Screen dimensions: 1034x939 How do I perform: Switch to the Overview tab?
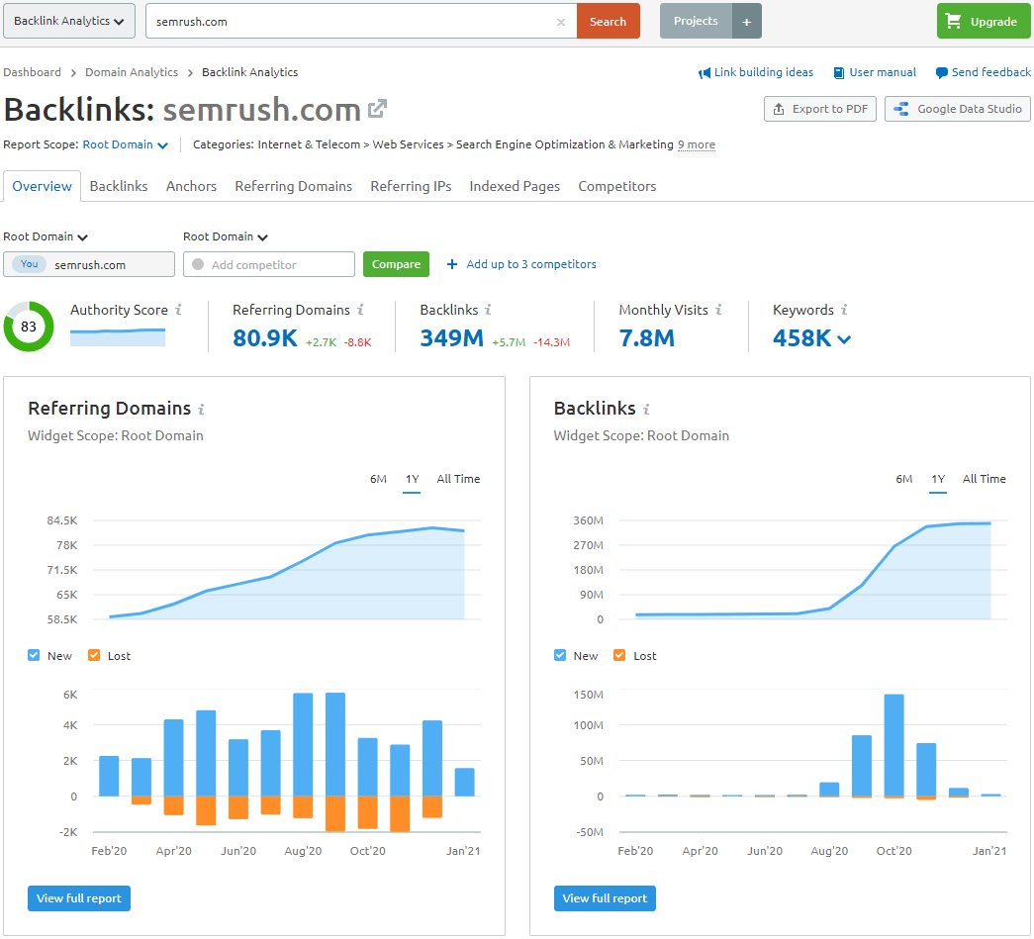click(43, 186)
